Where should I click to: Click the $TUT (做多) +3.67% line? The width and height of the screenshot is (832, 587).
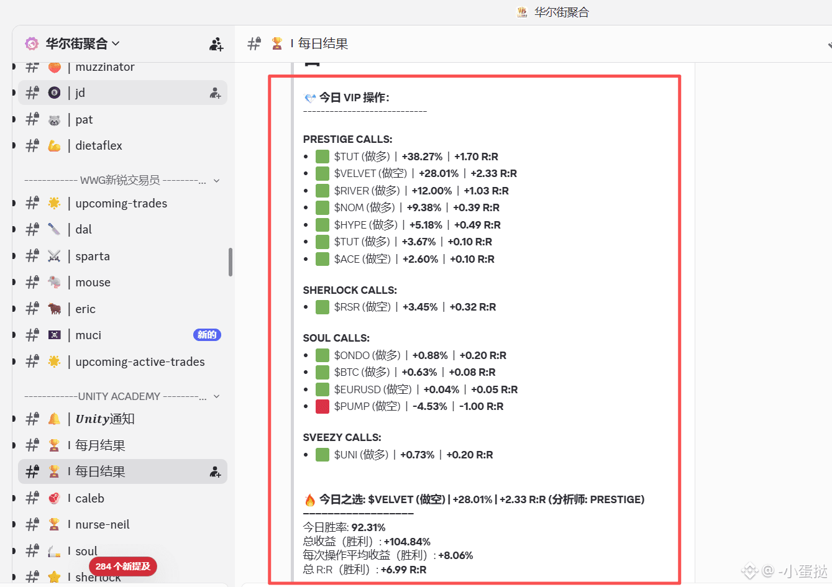413,242
